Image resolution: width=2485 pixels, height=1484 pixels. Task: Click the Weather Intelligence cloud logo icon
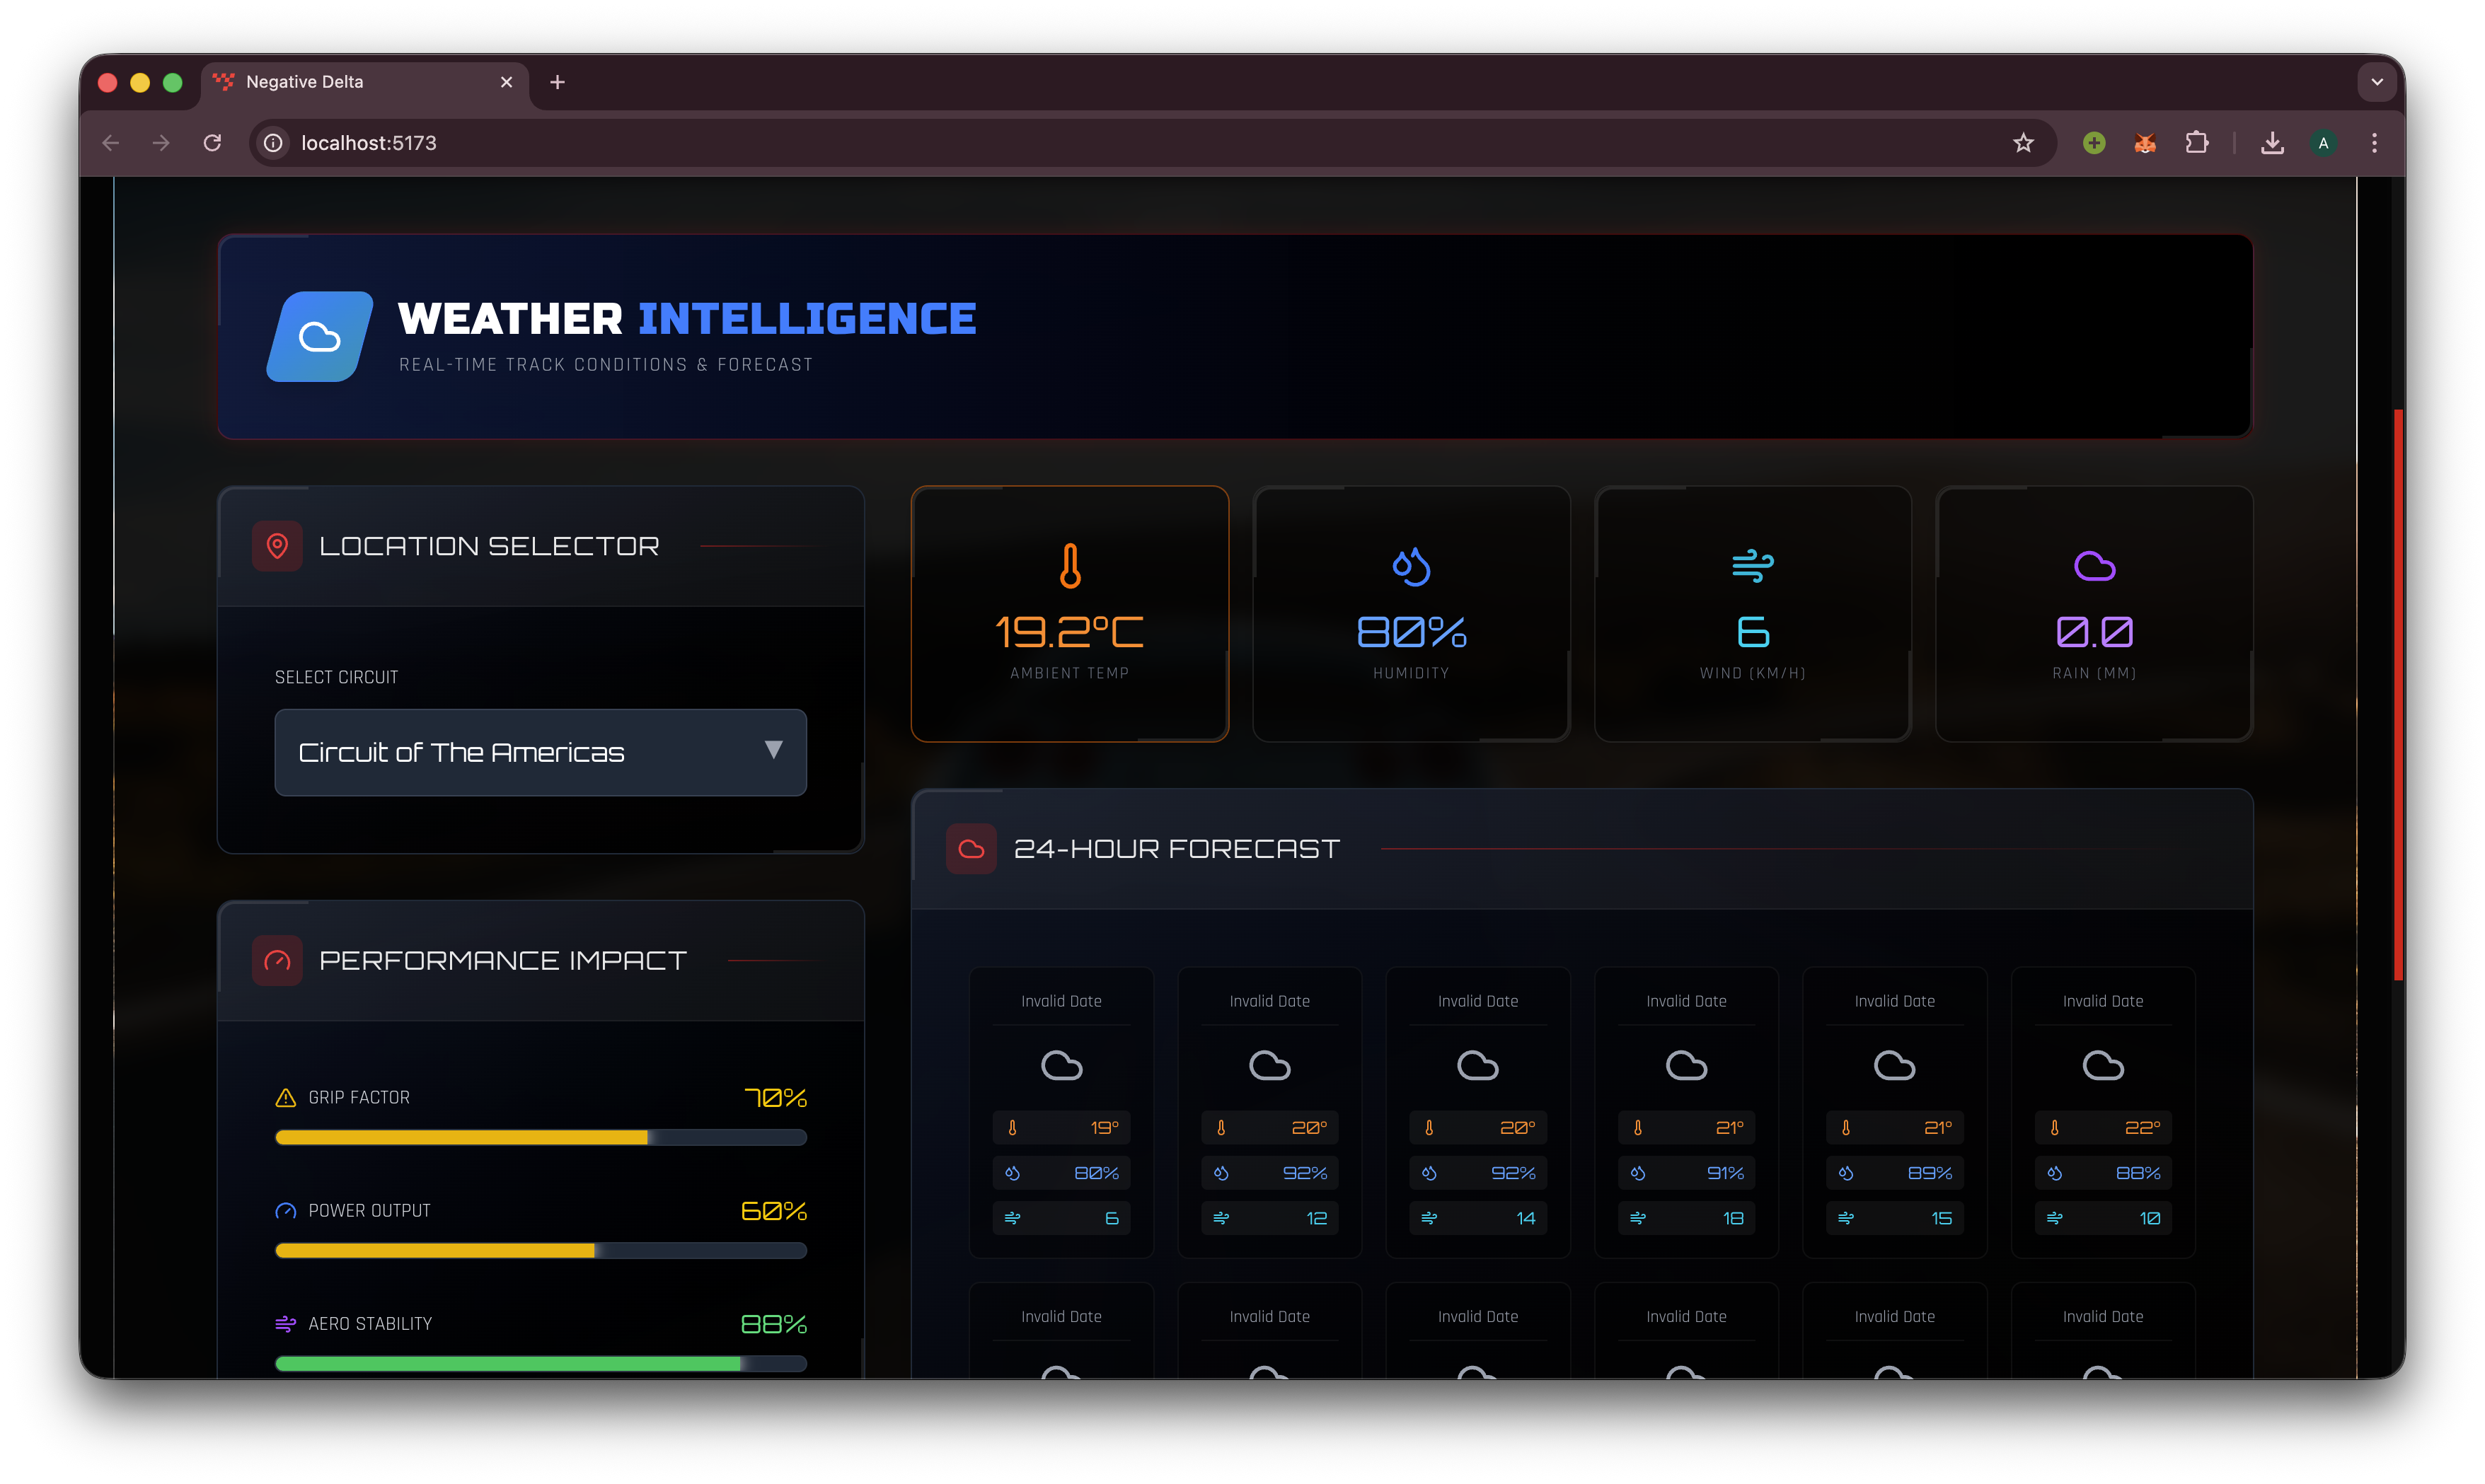point(319,337)
